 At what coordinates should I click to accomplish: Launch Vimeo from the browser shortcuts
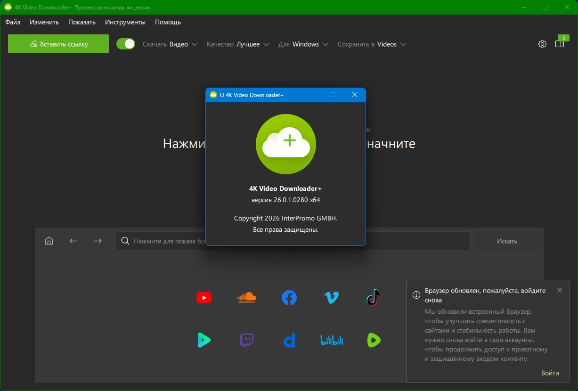332,298
